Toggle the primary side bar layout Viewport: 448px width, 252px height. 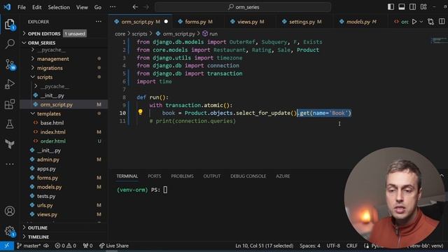(391, 7)
